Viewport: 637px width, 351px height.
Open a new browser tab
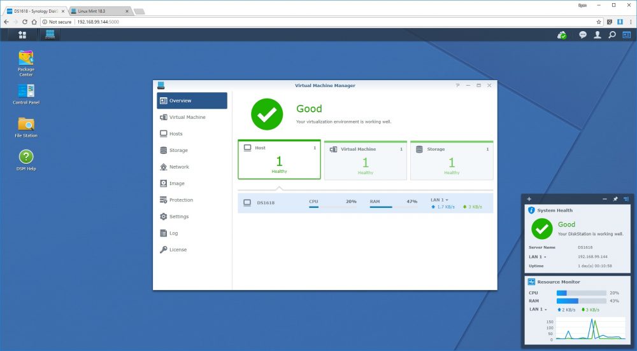(140, 11)
